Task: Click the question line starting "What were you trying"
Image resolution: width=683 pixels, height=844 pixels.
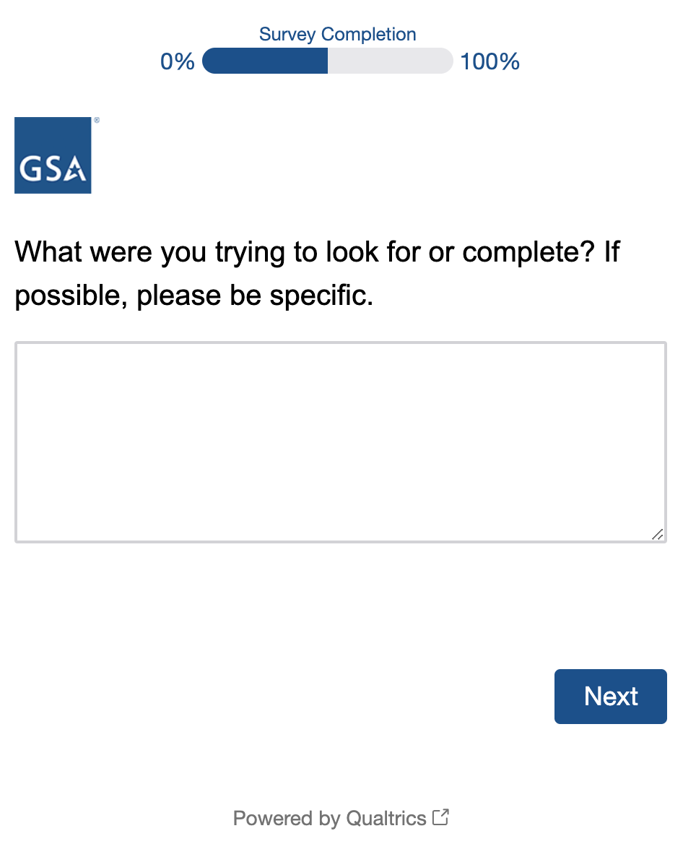Action: (x=317, y=253)
